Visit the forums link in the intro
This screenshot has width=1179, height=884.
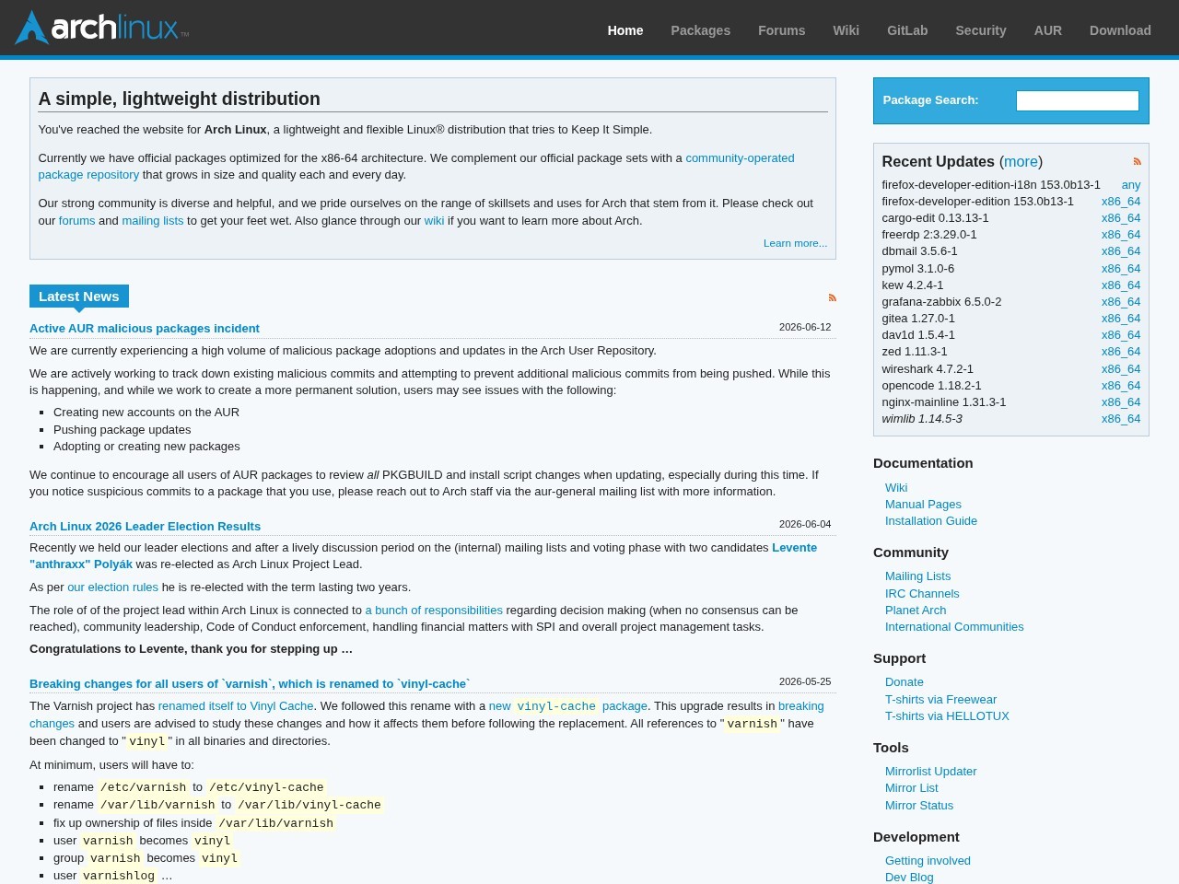point(76,221)
